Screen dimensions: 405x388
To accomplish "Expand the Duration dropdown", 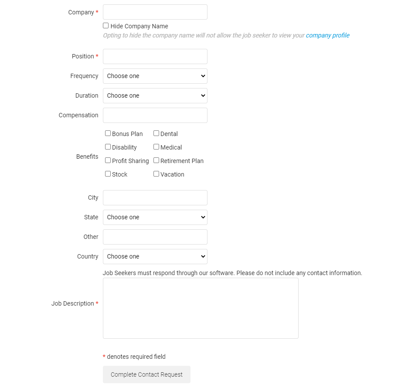I will [155, 95].
